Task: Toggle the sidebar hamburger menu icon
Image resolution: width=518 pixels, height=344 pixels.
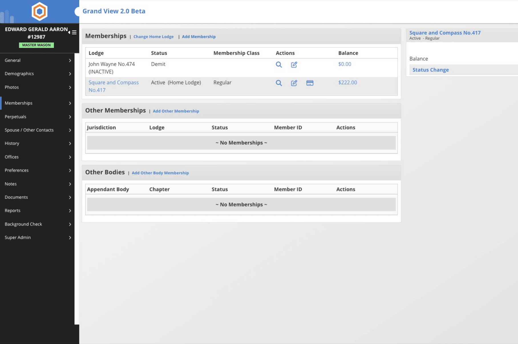Action: [74, 33]
